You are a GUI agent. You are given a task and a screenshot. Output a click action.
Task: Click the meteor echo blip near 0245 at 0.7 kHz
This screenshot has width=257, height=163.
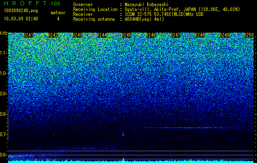click(x=123, y=134)
